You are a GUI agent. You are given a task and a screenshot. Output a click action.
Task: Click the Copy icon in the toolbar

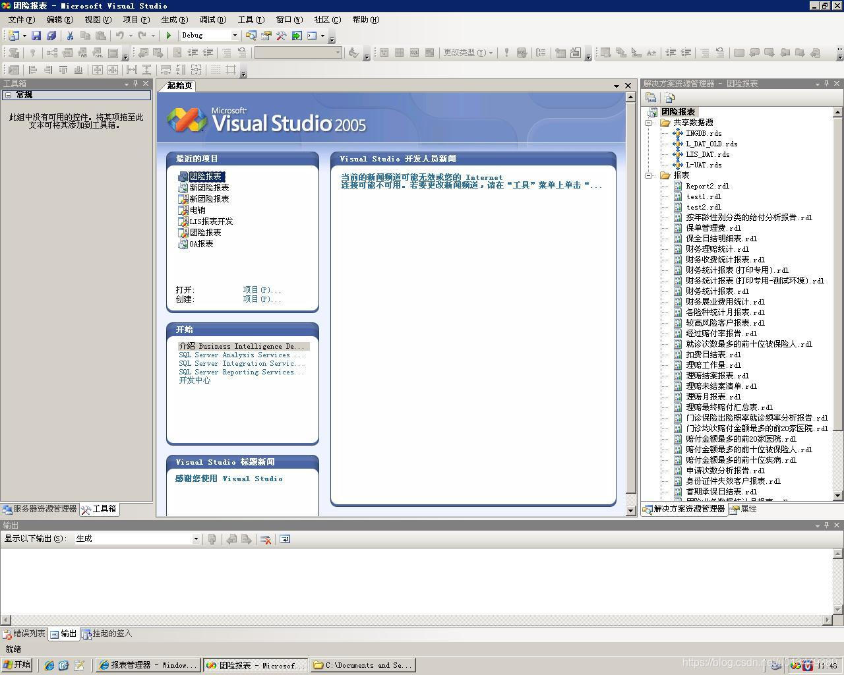tap(85, 36)
